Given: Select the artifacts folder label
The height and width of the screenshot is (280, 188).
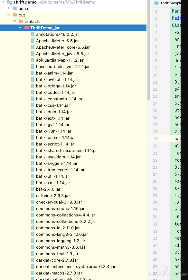Looking at the screenshot, I should (x=33, y=21).
